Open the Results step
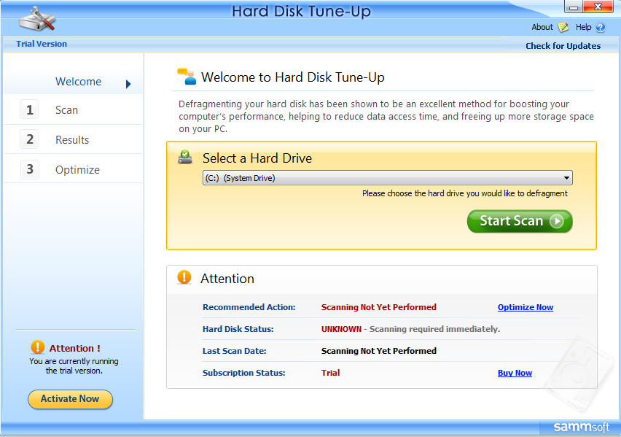The height and width of the screenshot is (437, 621). click(x=72, y=140)
